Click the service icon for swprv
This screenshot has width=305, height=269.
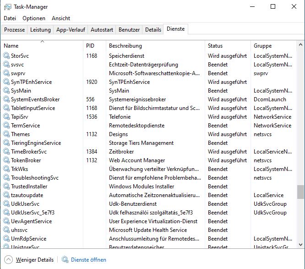[6, 73]
